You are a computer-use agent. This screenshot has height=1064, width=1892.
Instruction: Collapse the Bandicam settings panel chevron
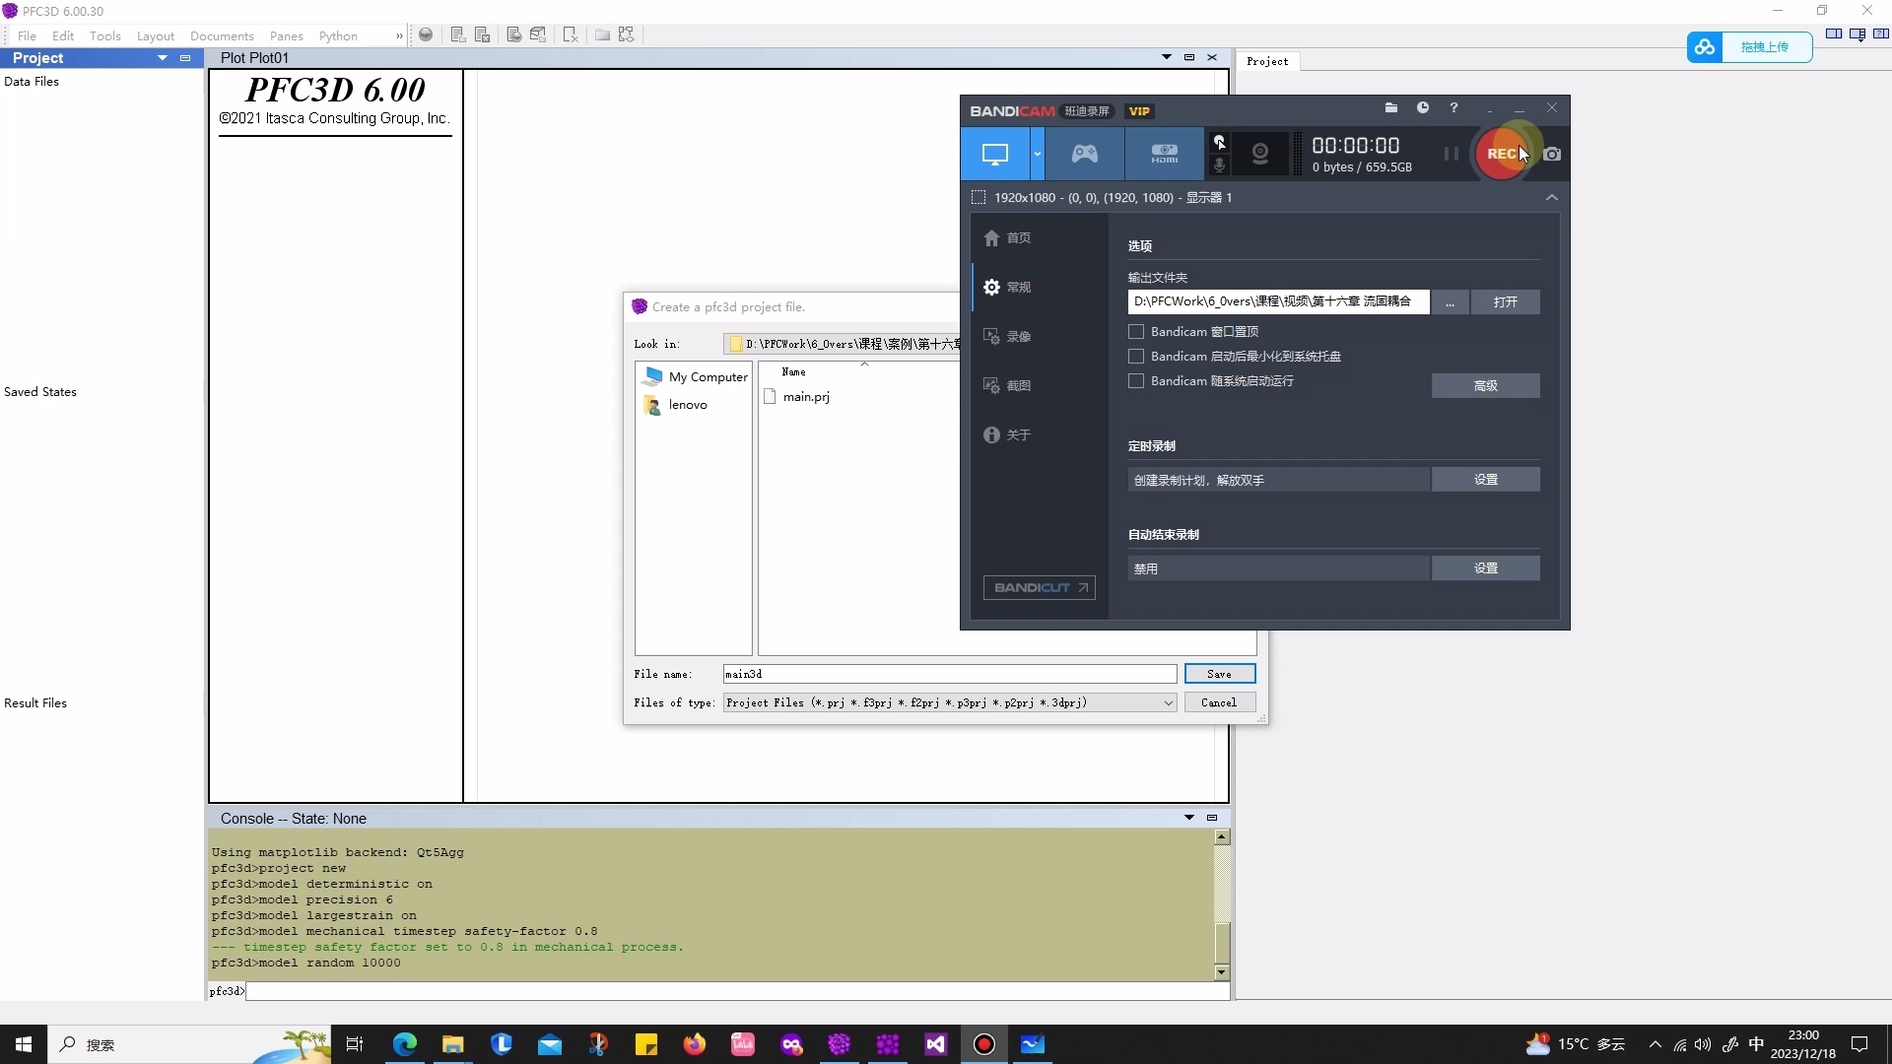(x=1552, y=198)
